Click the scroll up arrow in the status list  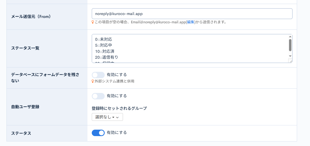290,37
